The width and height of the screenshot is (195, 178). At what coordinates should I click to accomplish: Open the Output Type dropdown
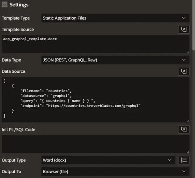click(x=108, y=160)
